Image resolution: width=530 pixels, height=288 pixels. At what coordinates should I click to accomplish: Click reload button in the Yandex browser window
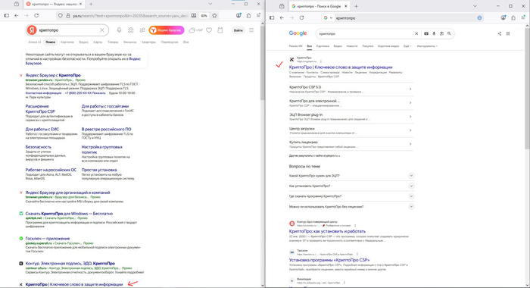point(36,16)
